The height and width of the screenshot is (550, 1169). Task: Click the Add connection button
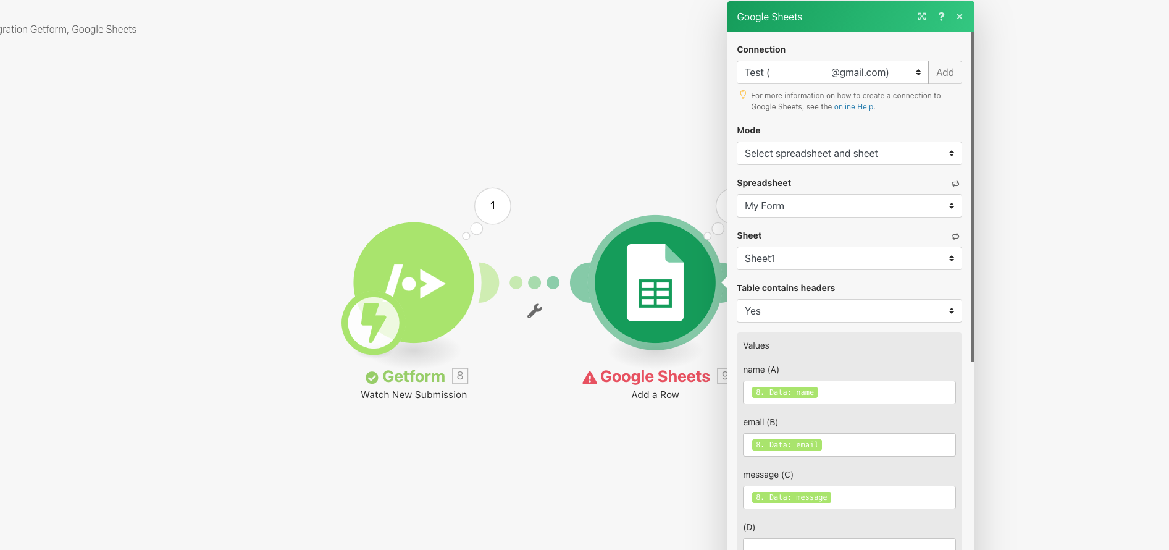pos(945,72)
